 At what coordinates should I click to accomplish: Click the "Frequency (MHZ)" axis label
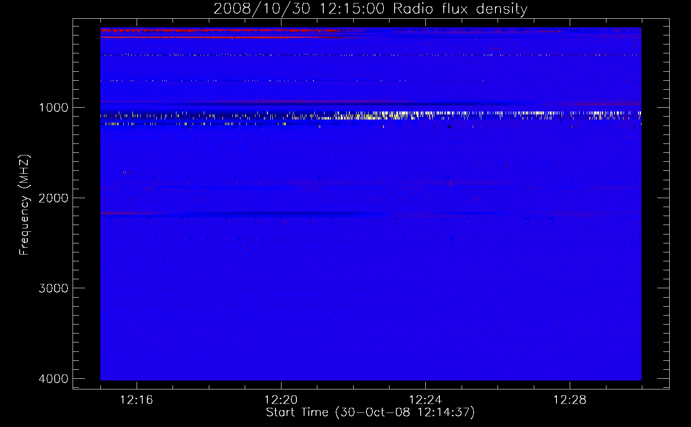24,205
